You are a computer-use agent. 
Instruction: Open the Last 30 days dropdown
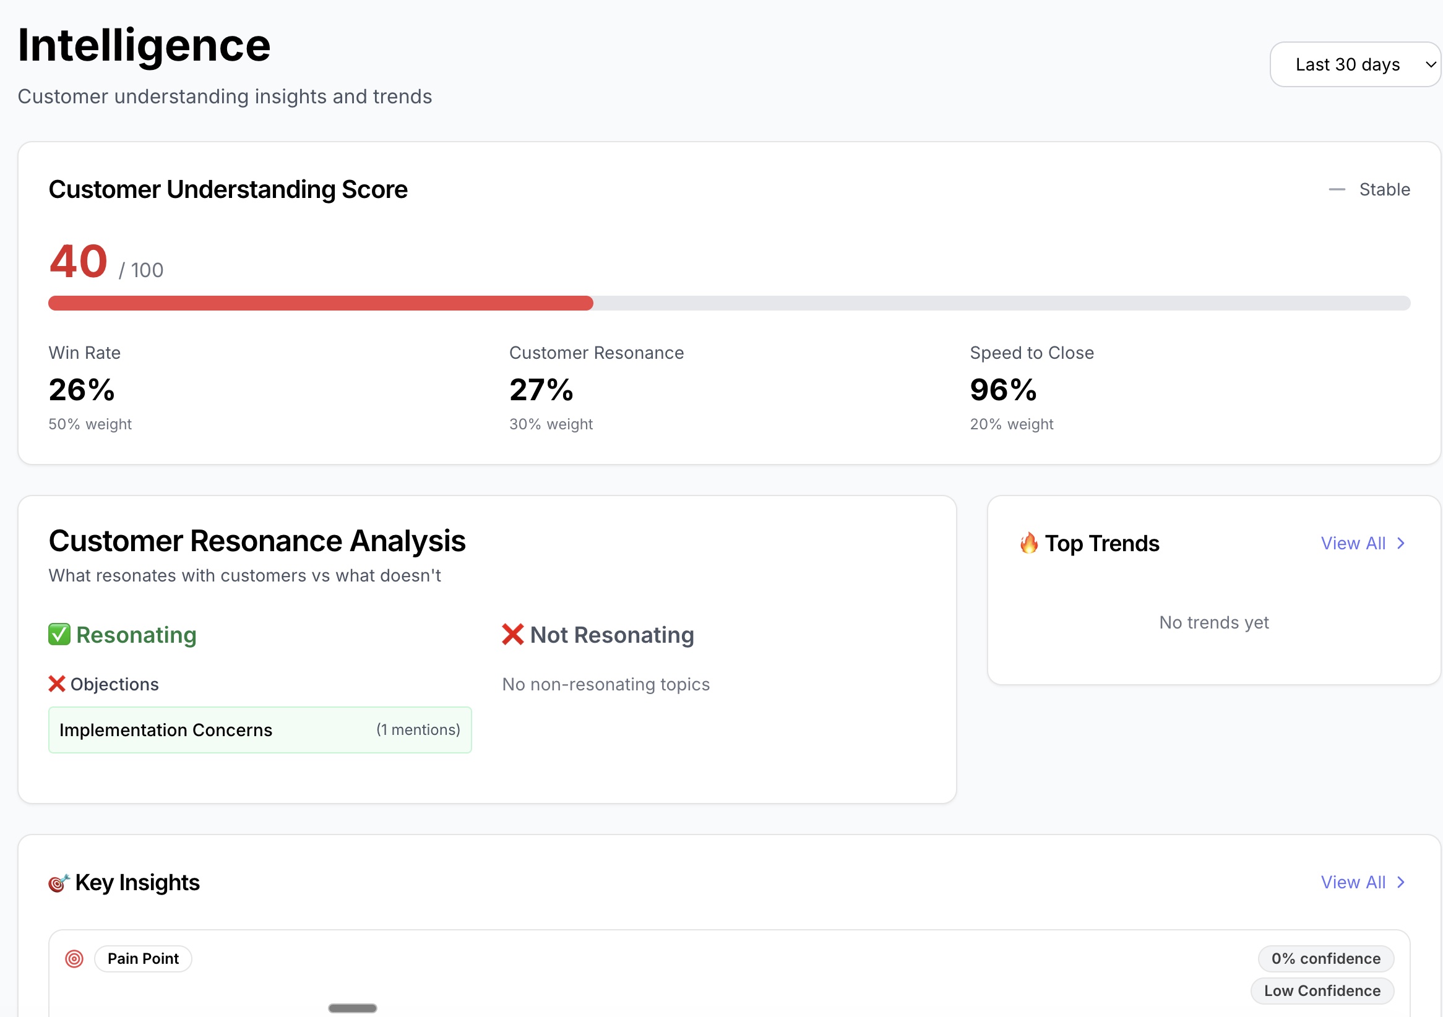point(1347,65)
